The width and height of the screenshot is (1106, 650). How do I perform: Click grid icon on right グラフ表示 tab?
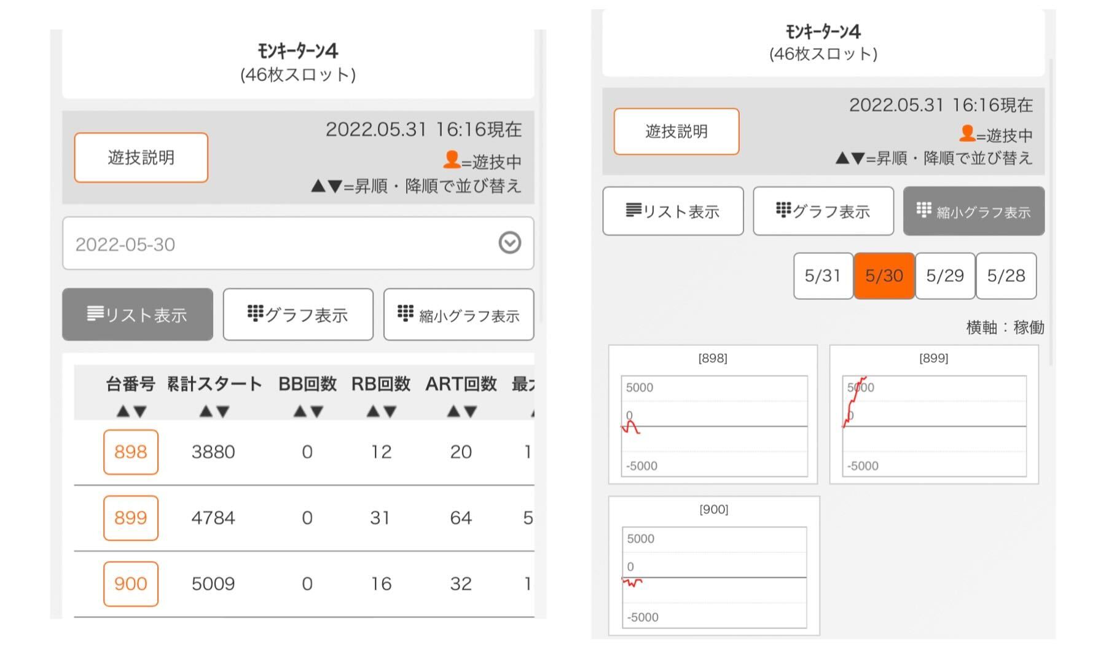(783, 210)
